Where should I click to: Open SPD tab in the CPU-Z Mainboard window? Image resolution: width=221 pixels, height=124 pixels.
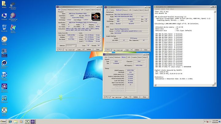pos(130,10)
